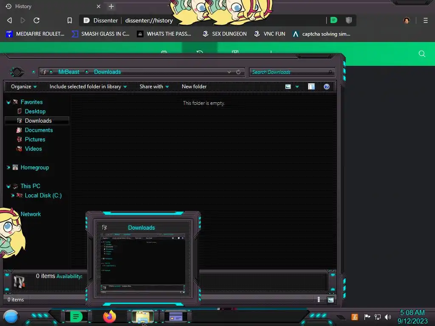Bookmark this page in the browser
This screenshot has height=326, width=435.
click(x=70, y=20)
